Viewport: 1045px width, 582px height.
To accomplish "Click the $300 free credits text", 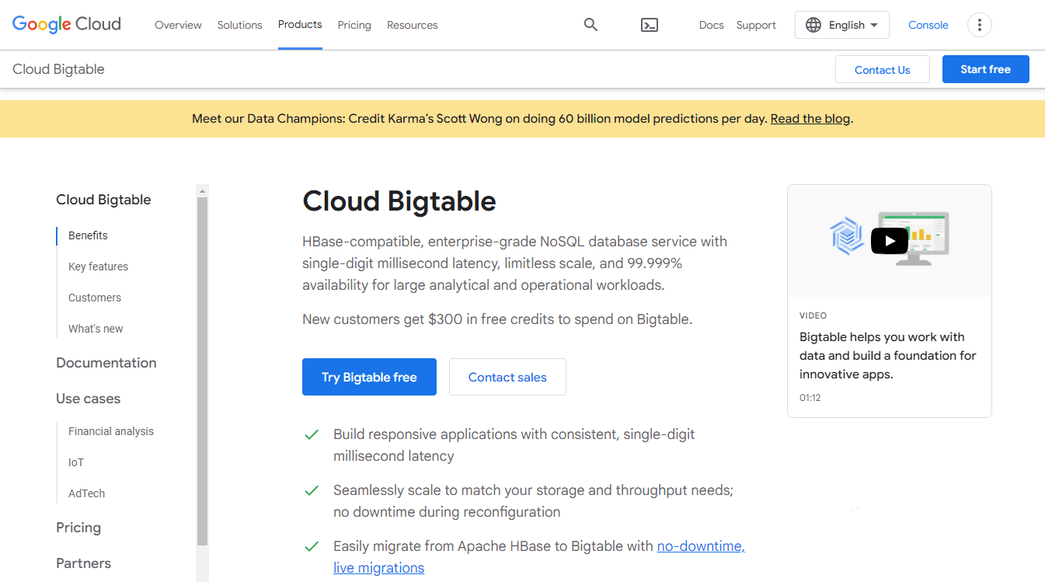I will [x=496, y=319].
